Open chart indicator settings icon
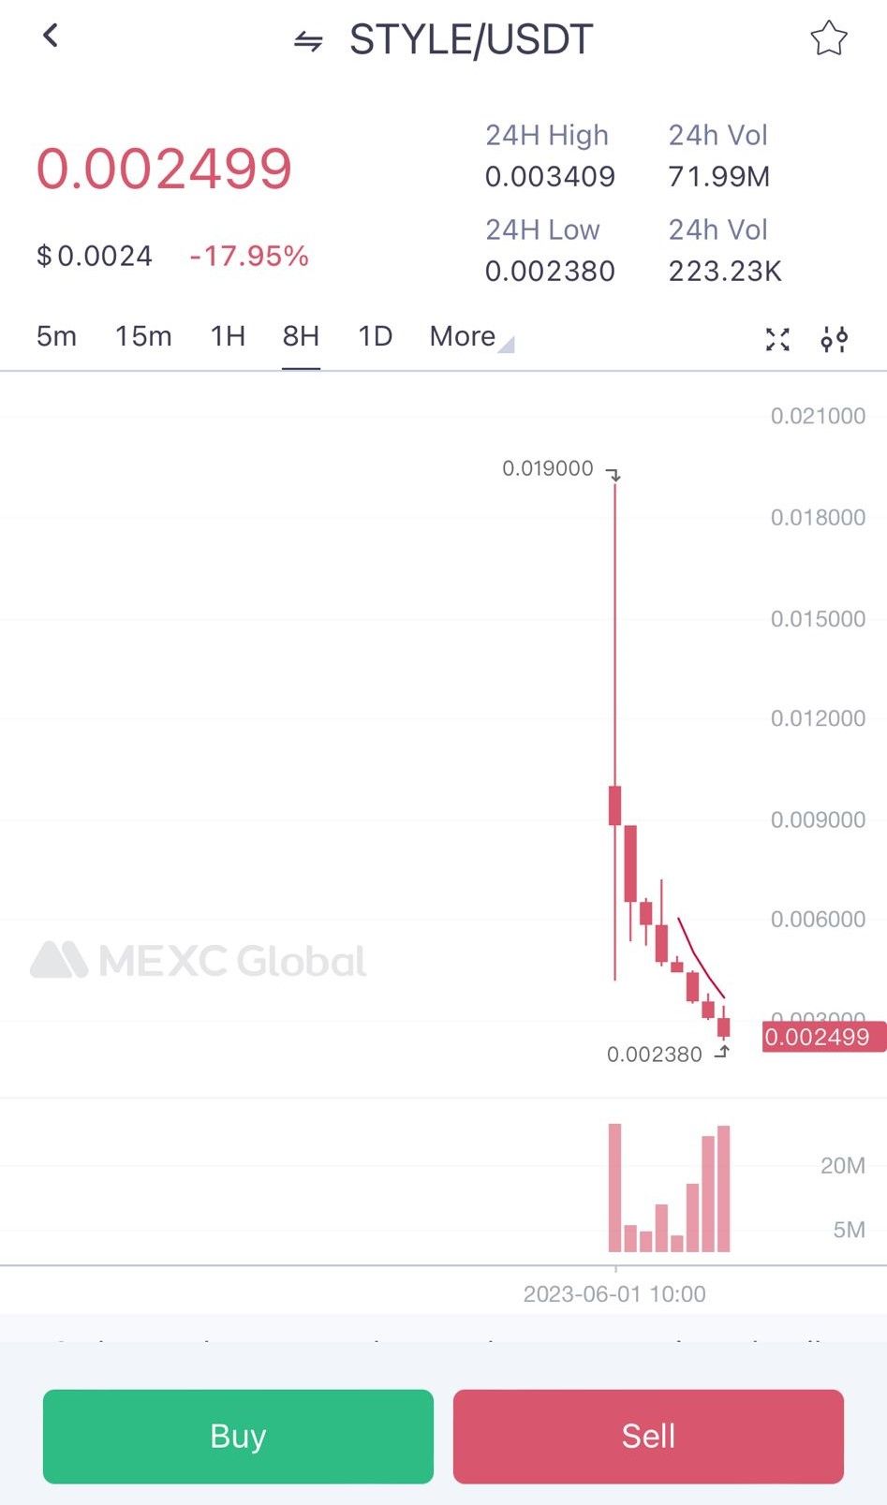The width and height of the screenshot is (887, 1505). (834, 339)
